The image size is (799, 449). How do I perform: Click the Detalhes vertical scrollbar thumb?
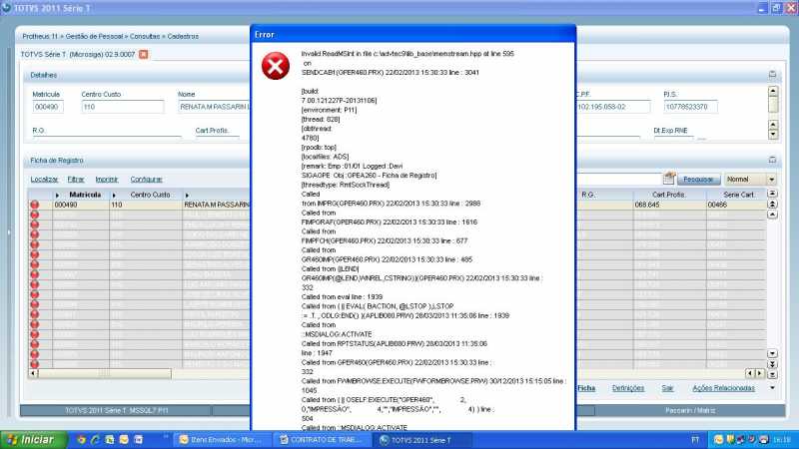click(x=773, y=105)
